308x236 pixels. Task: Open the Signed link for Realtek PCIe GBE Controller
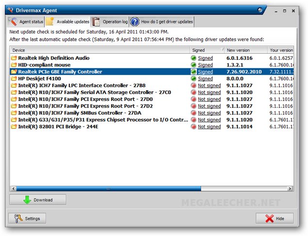(x=205, y=72)
